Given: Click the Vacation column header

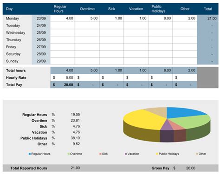Looking at the screenshot, I should click(x=136, y=9).
